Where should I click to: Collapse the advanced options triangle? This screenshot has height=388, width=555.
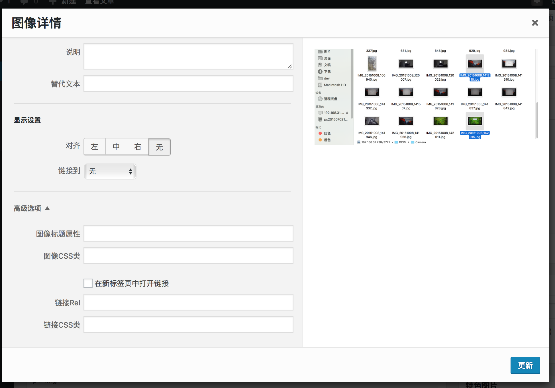coord(47,208)
